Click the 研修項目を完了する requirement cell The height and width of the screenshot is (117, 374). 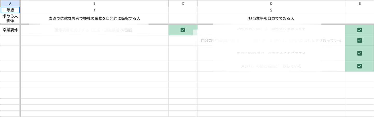click(x=94, y=30)
